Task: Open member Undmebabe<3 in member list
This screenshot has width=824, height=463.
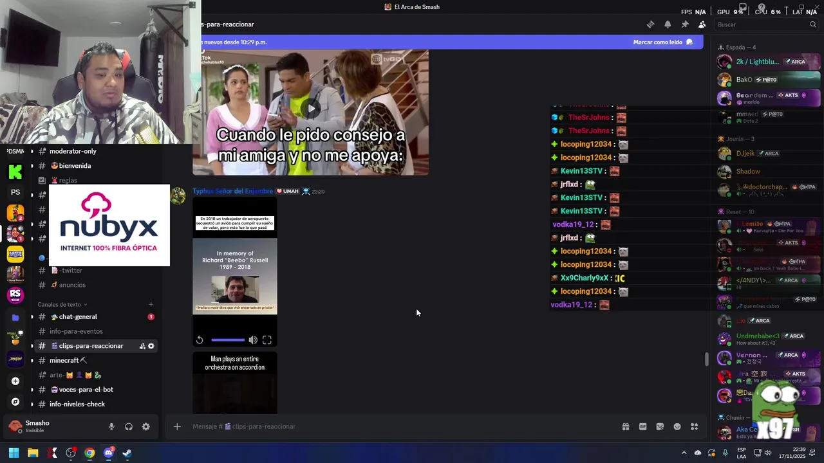Action: coord(768,338)
